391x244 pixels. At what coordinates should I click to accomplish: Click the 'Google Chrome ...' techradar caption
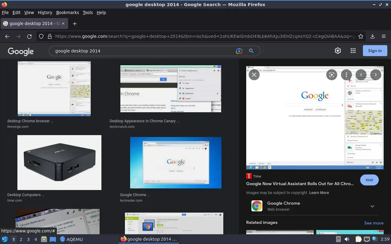(135, 195)
